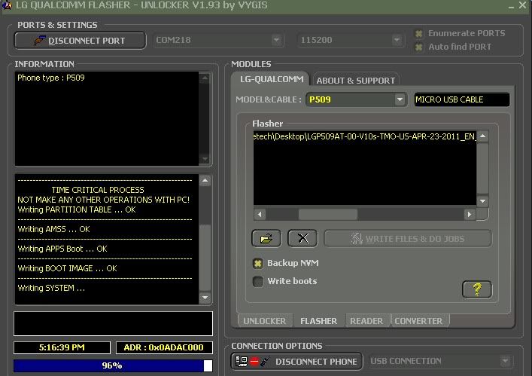
Task: Click the 'Phone type : P509' text
Action: 51,78
